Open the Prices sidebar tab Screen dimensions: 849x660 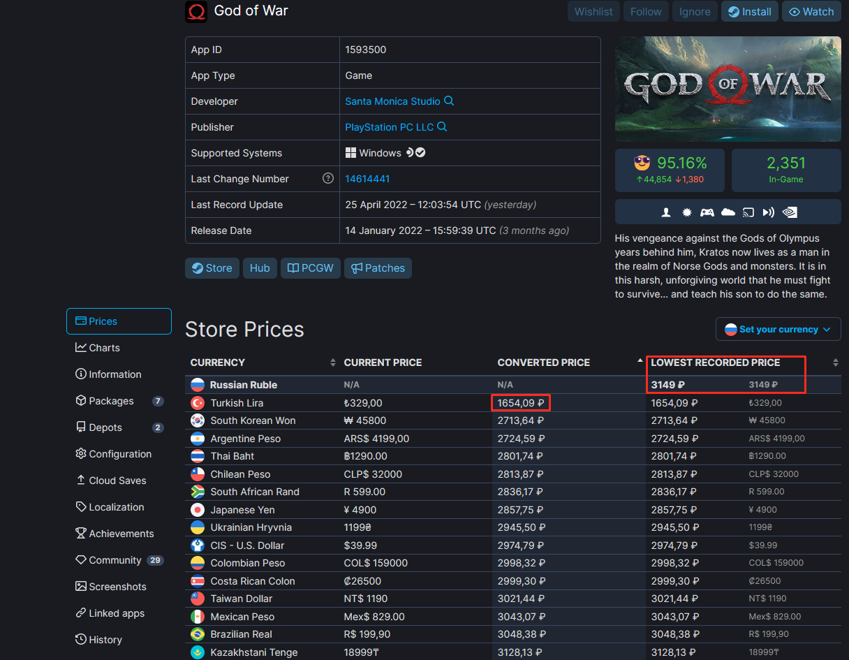click(119, 321)
